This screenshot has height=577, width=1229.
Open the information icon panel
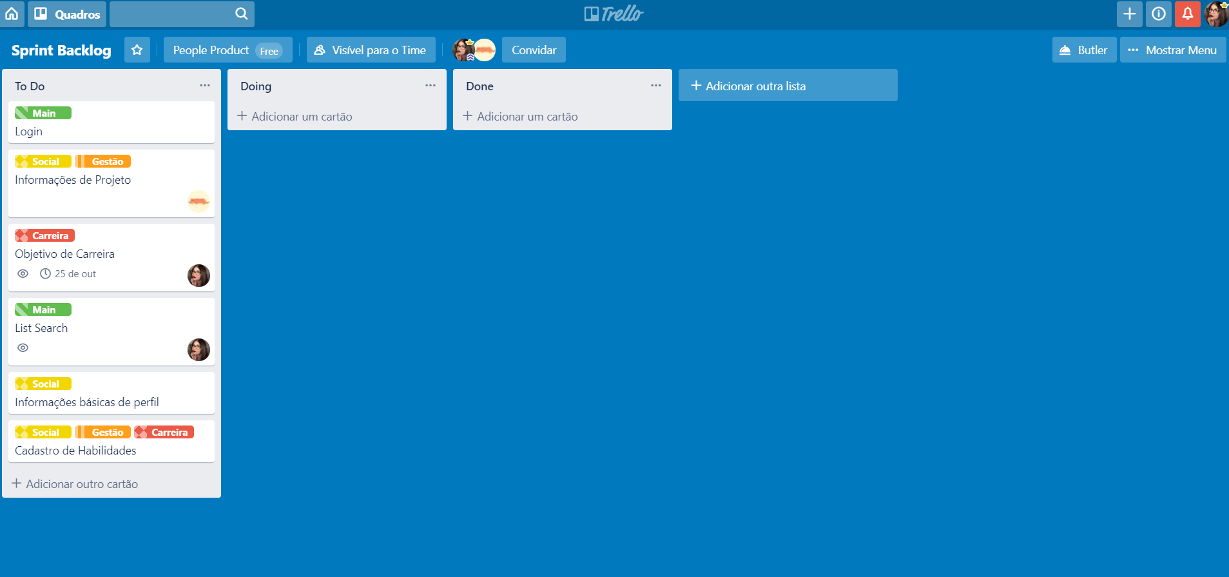coord(1158,14)
